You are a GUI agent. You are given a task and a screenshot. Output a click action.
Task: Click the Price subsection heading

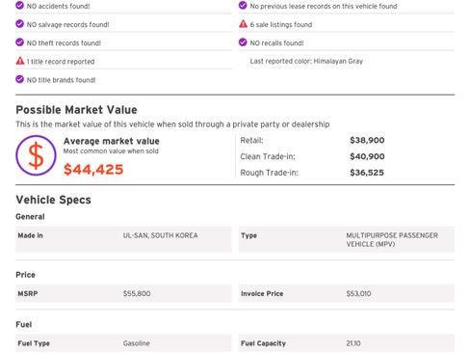[x=25, y=275]
